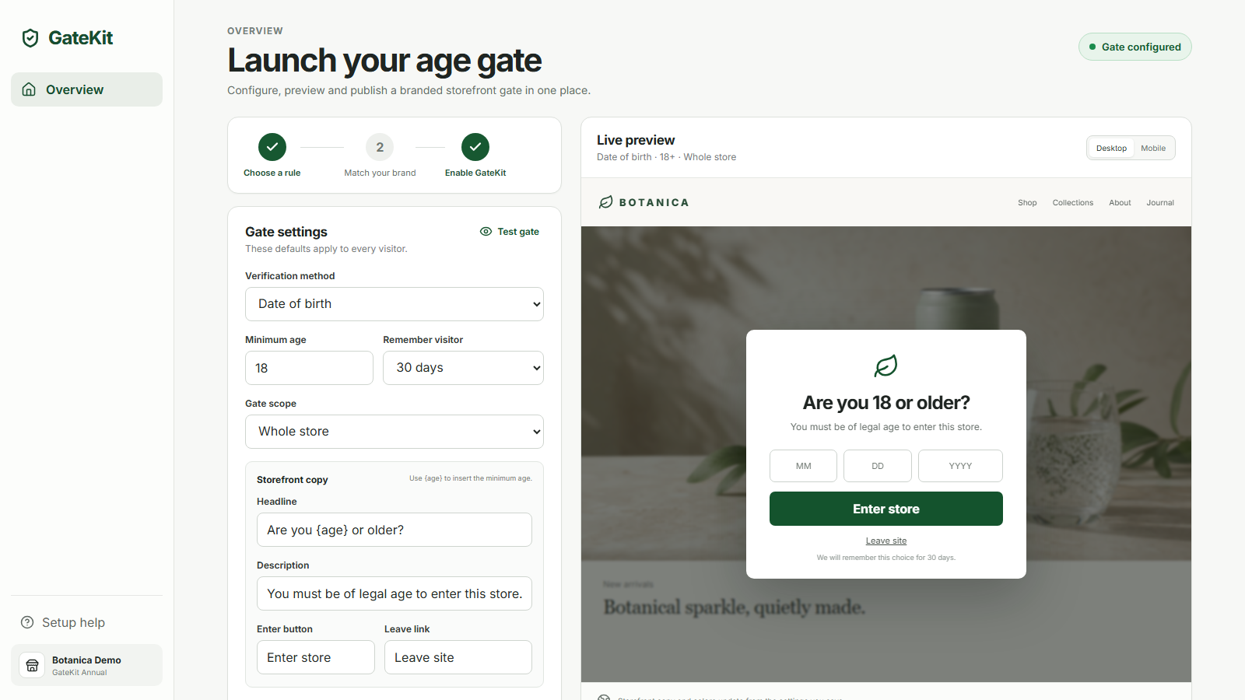1245x700 pixels.
Task: Click the Enable GateKit checkmark step
Action: click(x=475, y=147)
